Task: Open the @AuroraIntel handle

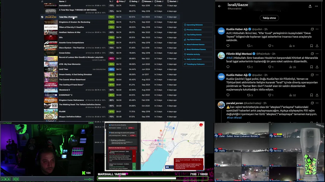Action: coord(234,9)
